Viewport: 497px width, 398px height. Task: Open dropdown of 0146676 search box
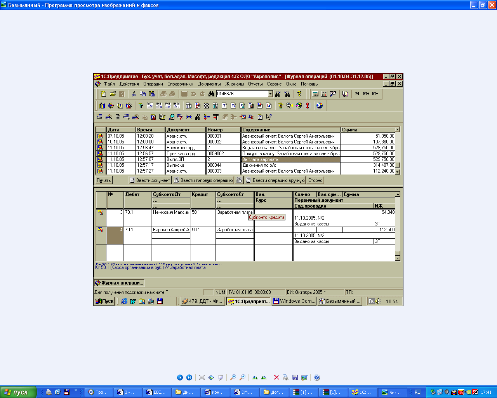coord(270,94)
